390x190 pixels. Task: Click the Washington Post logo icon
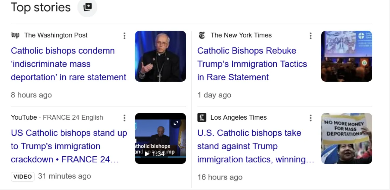coord(15,35)
